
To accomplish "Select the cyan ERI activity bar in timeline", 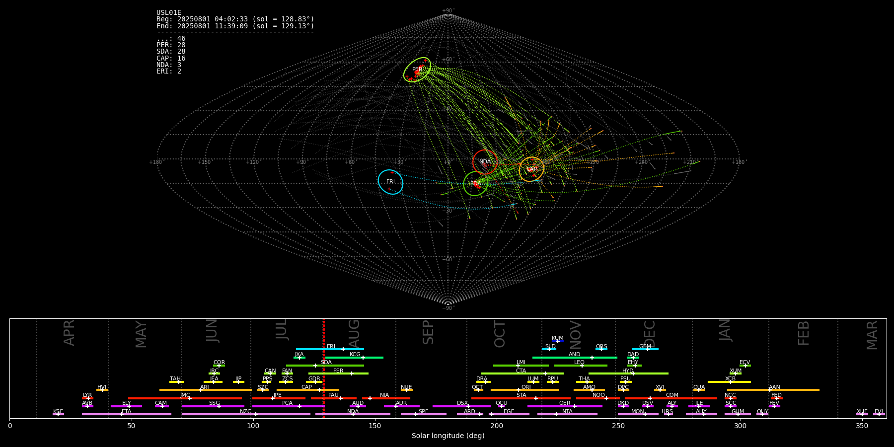I will (x=330, y=349).
